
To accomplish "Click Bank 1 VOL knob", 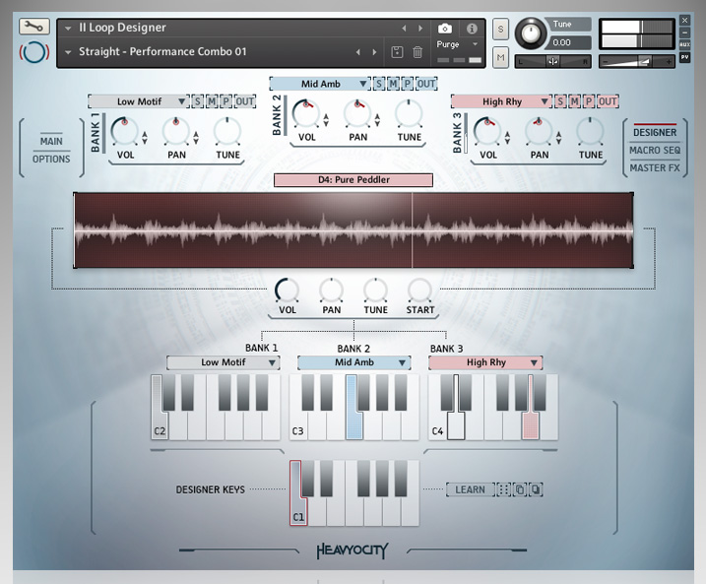I will click(124, 132).
